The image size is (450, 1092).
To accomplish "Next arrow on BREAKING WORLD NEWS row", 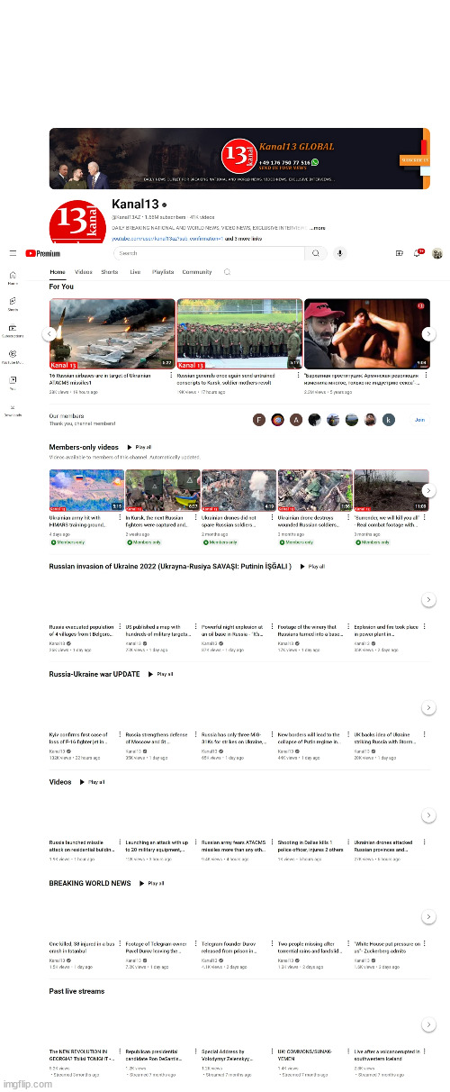I will (x=428, y=917).
